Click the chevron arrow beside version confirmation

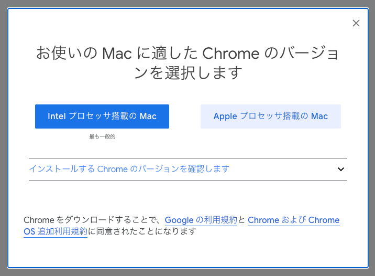coord(341,169)
